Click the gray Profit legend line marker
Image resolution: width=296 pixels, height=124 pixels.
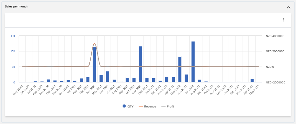(x=163, y=106)
